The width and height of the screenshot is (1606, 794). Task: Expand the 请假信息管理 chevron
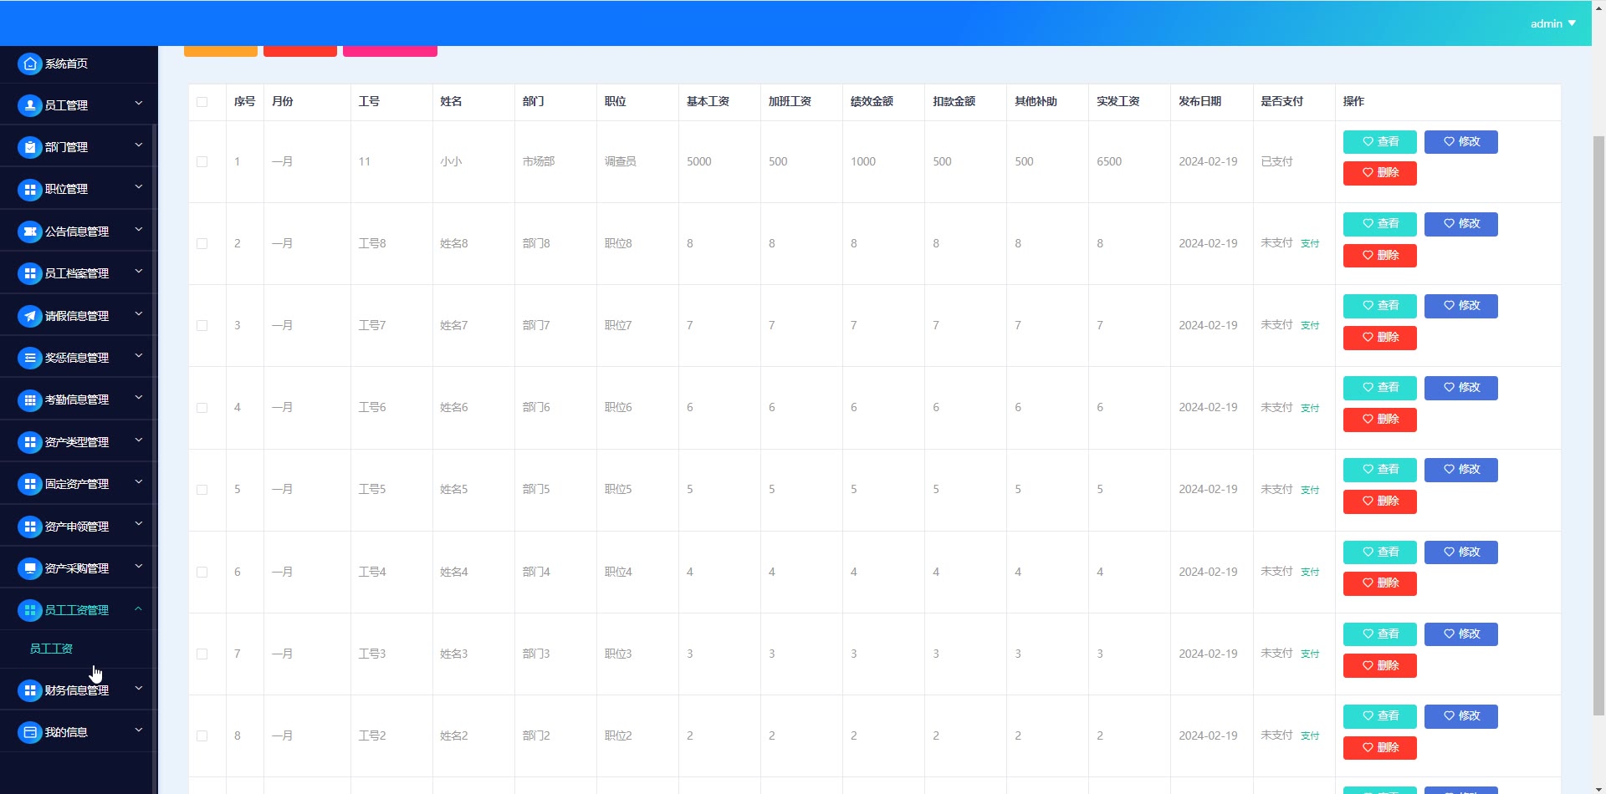[x=139, y=314]
